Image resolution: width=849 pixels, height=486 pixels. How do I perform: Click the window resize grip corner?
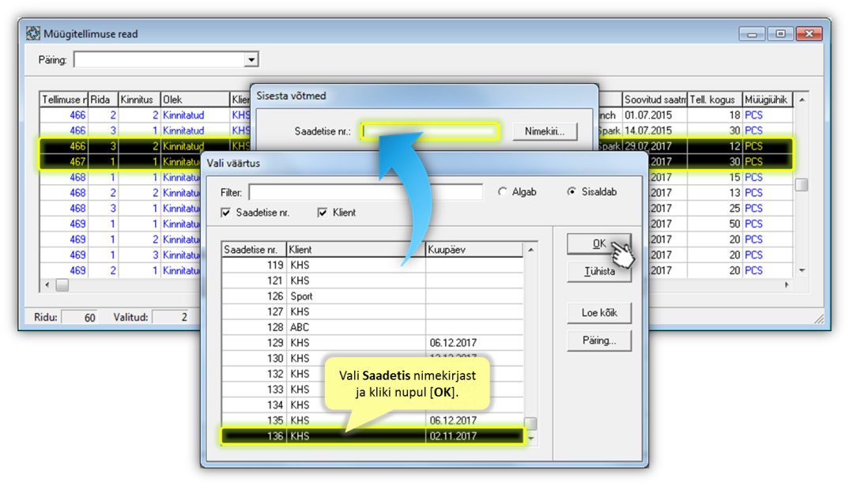pos(820,319)
